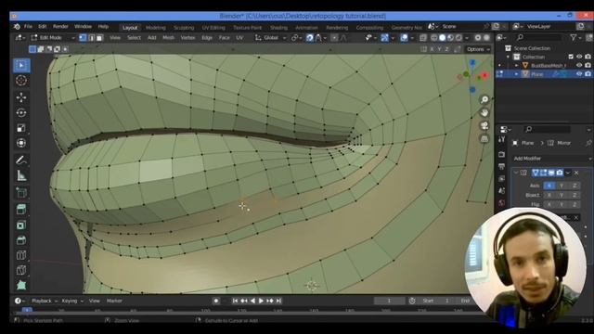Open the Keying dropdown
Screen dimensions: 594x334
[x=72, y=301]
